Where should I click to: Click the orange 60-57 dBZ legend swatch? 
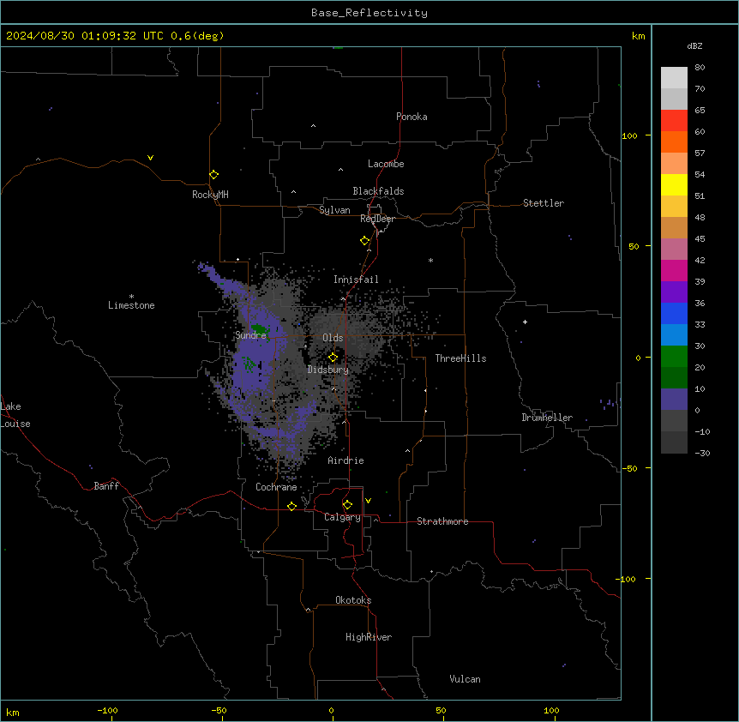tap(674, 141)
